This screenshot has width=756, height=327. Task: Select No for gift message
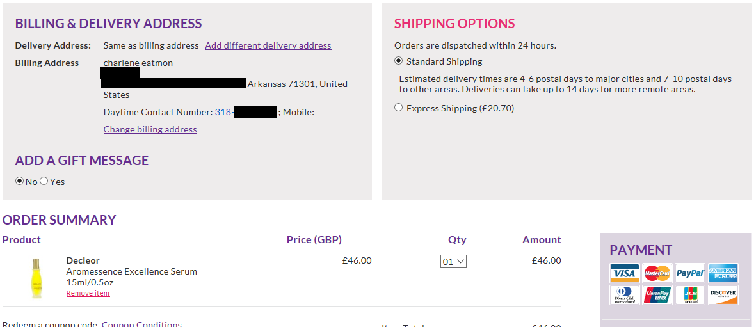(20, 181)
